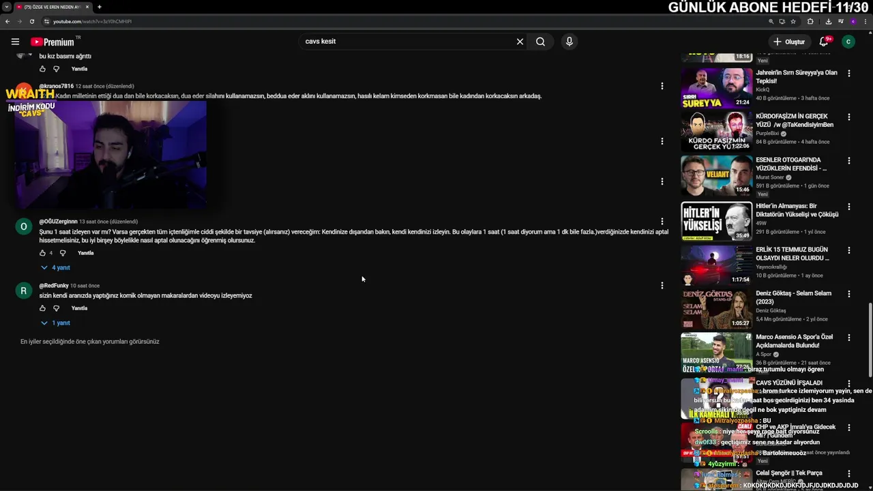Open @kranos7816 channel link
The height and width of the screenshot is (491, 873).
pos(57,86)
